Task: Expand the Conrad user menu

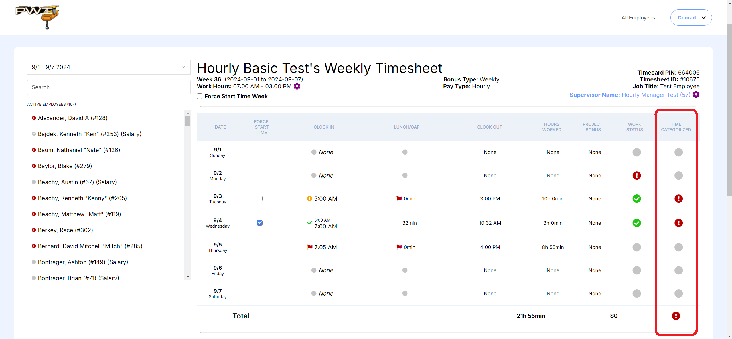Action: pos(691,18)
